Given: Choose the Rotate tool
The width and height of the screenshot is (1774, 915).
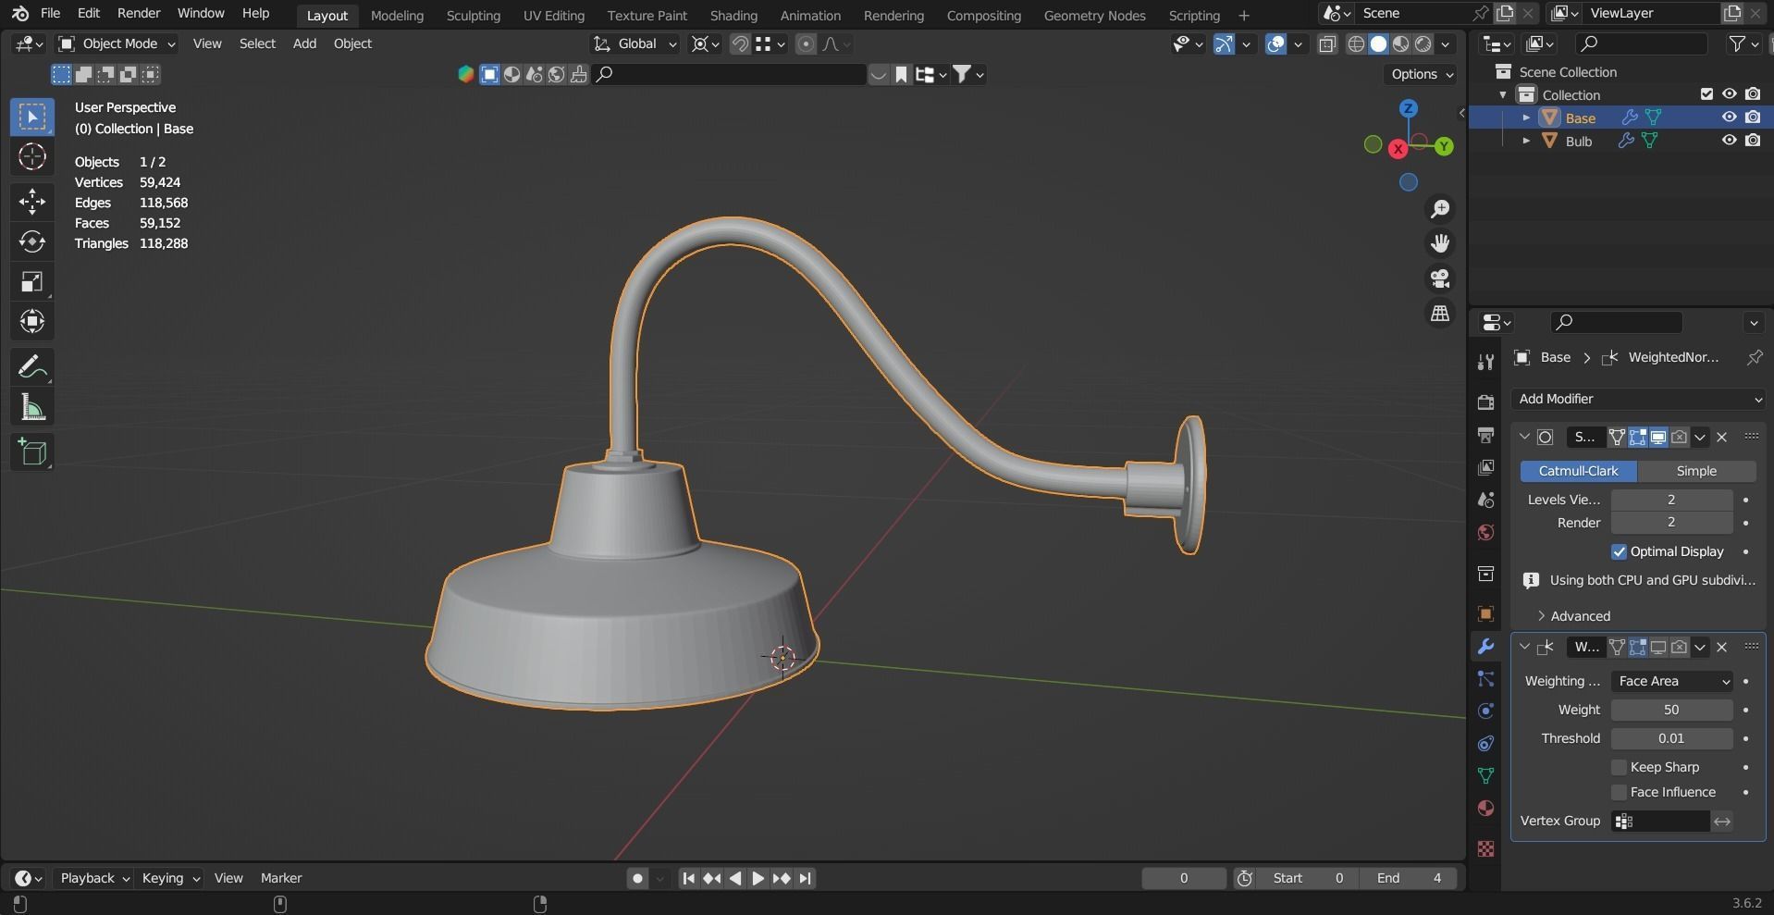Looking at the screenshot, I should (x=32, y=241).
